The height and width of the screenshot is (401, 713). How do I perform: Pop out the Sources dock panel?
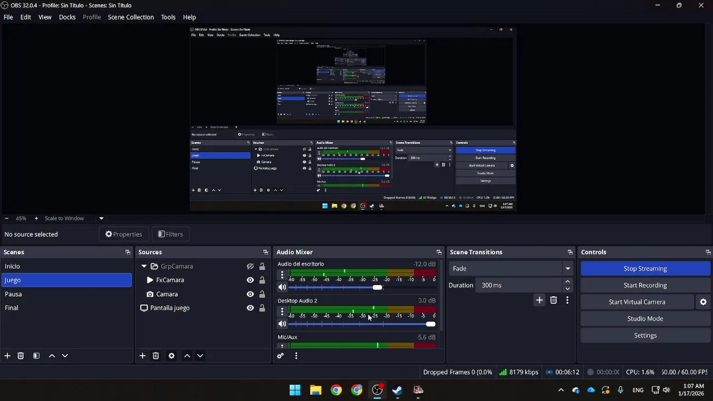[266, 252]
